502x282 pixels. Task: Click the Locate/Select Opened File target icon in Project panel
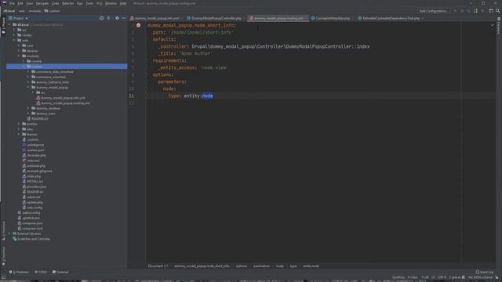(101, 18)
